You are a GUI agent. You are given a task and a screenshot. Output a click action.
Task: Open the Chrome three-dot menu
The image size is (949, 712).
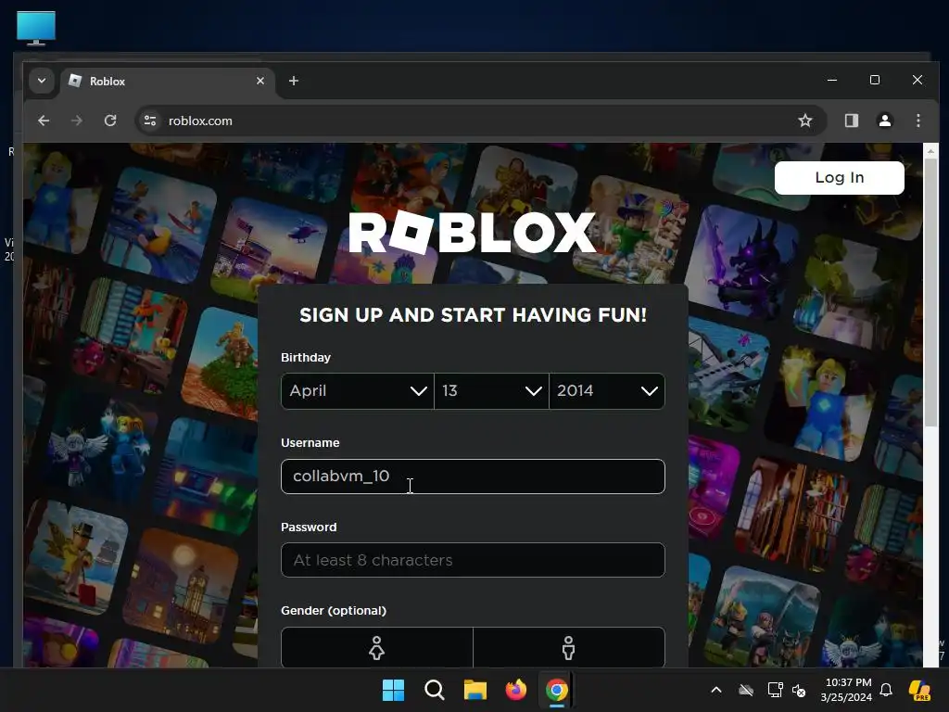pos(918,121)
